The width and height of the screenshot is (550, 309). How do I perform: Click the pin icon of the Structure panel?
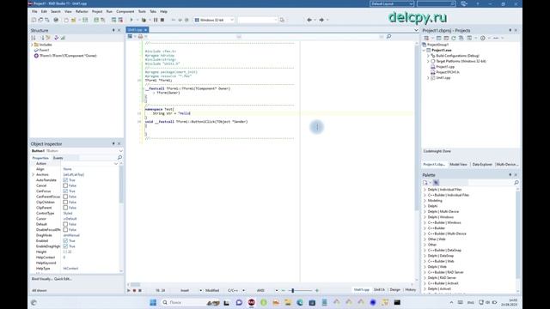coord(113,31)
